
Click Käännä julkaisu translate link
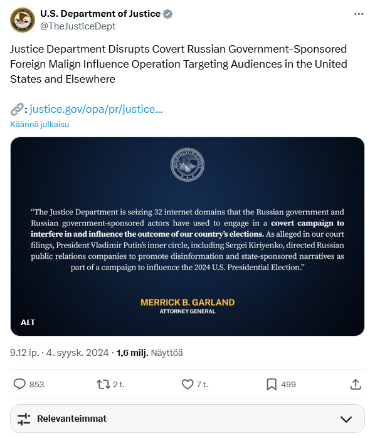pyautogui.click(x=40, y=124)
